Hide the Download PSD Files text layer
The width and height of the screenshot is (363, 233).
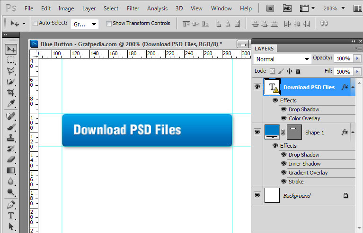(257, 87)
